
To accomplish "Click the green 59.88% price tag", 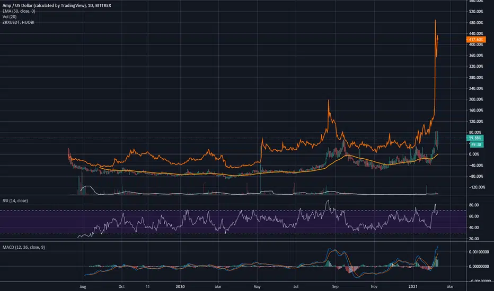I will (x=475, y=138).
